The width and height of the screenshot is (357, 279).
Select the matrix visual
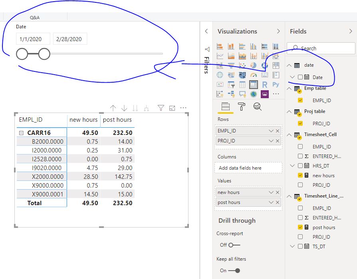coord(254,85)
